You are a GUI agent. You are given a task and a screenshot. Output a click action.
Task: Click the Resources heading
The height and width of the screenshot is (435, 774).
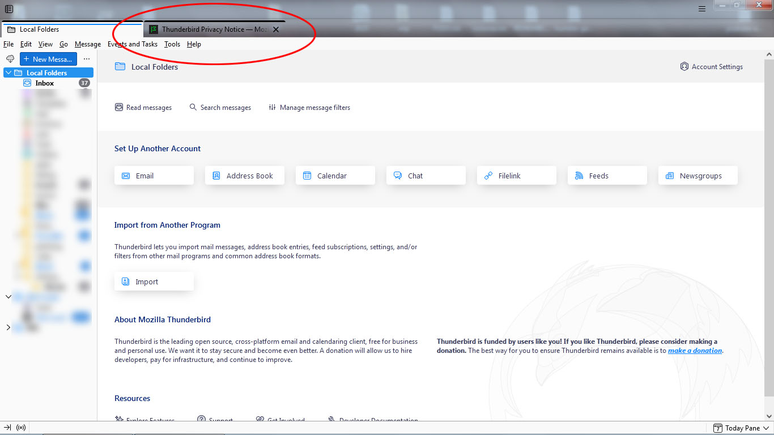(132, 398)
